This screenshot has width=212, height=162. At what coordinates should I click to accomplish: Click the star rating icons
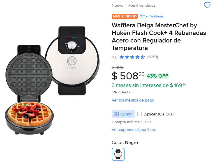(132, 57)
